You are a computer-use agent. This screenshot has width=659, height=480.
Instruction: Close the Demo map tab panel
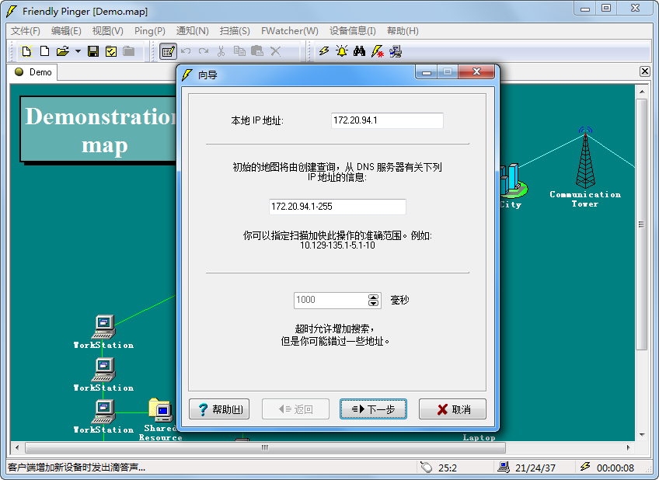(x=645, y=71)
